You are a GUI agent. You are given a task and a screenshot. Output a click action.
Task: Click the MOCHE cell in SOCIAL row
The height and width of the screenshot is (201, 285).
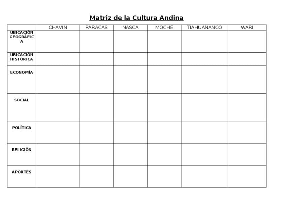tap(164, 107)
